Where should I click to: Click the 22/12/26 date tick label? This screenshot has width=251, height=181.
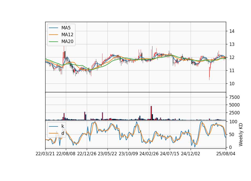click(x=87, y=154)
